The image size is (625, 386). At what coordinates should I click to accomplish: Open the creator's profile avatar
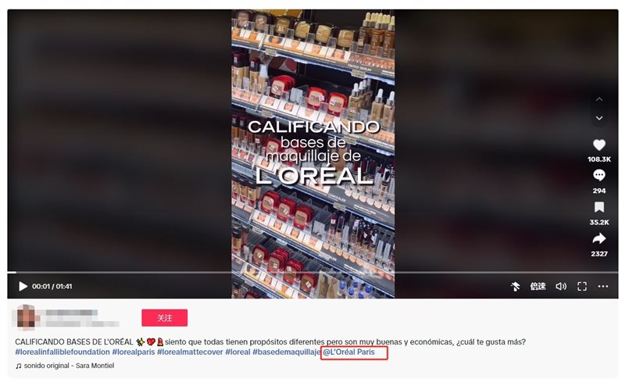[26, 317]
